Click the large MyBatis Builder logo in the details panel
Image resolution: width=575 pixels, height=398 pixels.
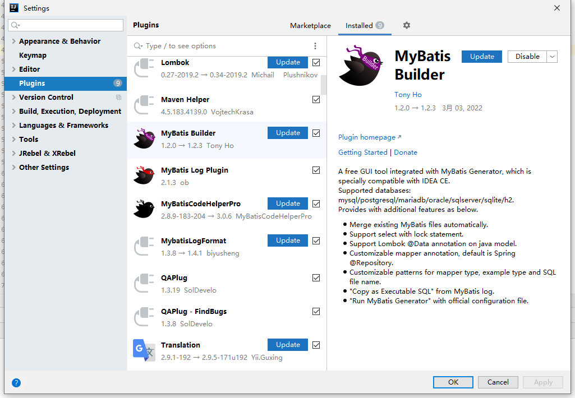click(x=361, y=66)
